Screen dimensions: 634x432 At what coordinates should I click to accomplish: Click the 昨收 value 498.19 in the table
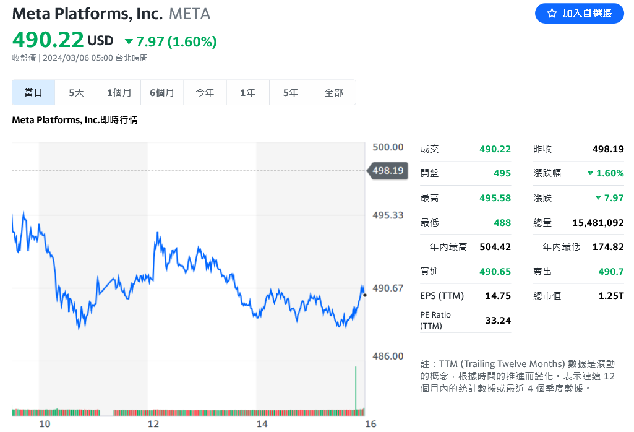[x=608, y=149]
